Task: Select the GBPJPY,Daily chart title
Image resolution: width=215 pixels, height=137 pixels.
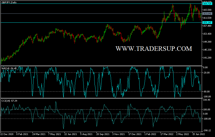Action: tap(9, 2)
